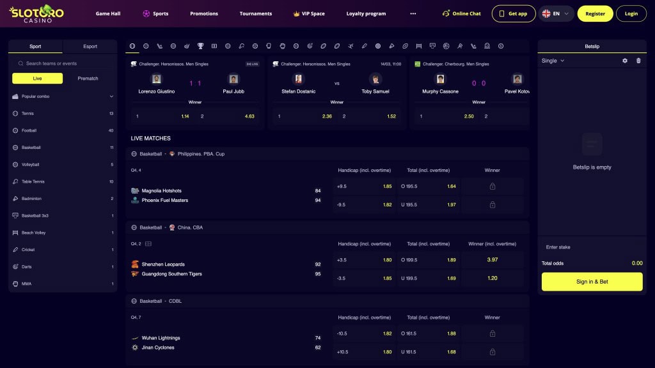Select Darts icon in left sidebar
Image resolution: width=655 pixels, height=368 pixels.
[x=15, y=266]
